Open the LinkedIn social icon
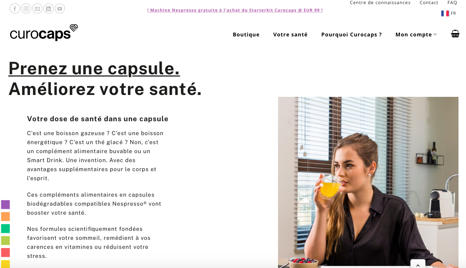 tap(48, 8)
